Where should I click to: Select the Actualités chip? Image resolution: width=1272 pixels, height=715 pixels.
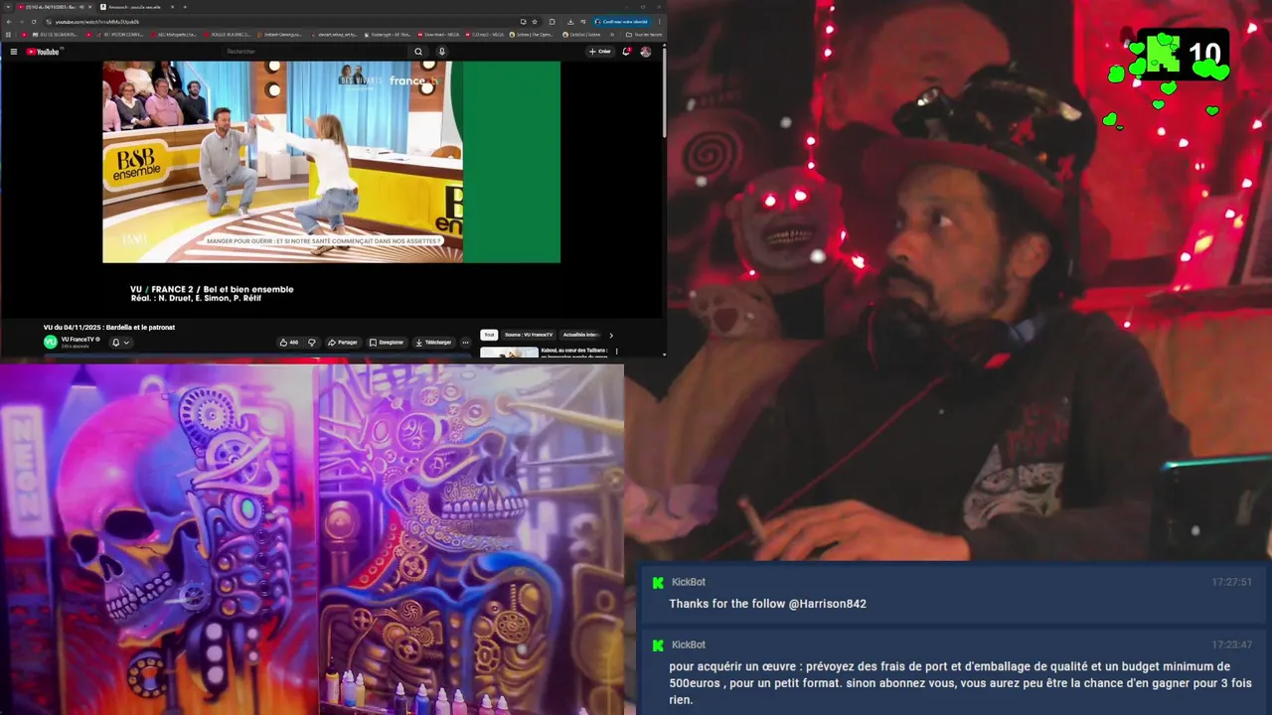[x=581, y=335]
